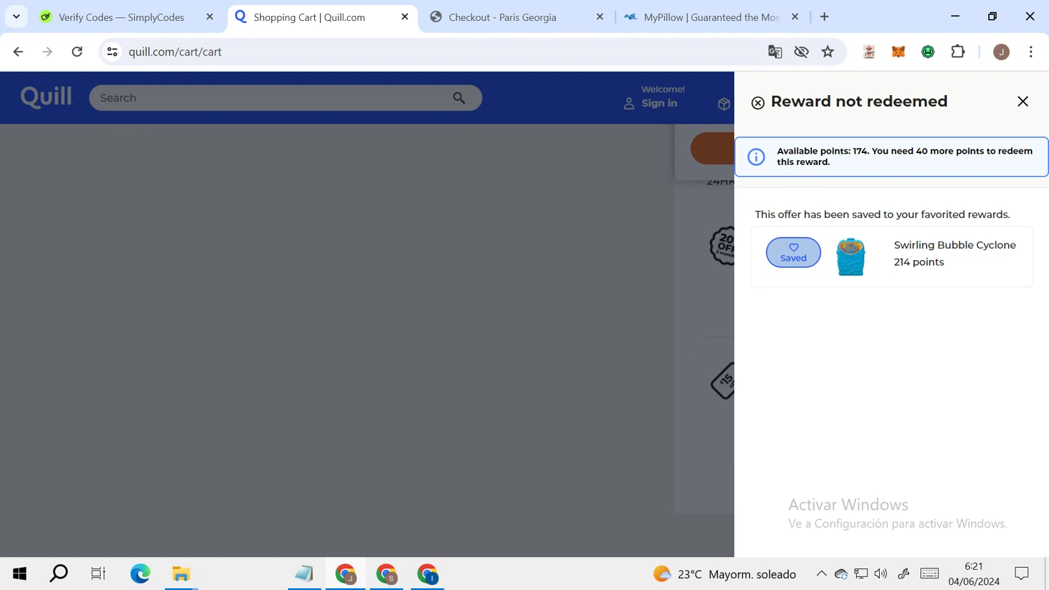The width and height of the screenshot is (1049, 590).
Task: Open the pen workspace tray icon
Action: coord(904,574)
